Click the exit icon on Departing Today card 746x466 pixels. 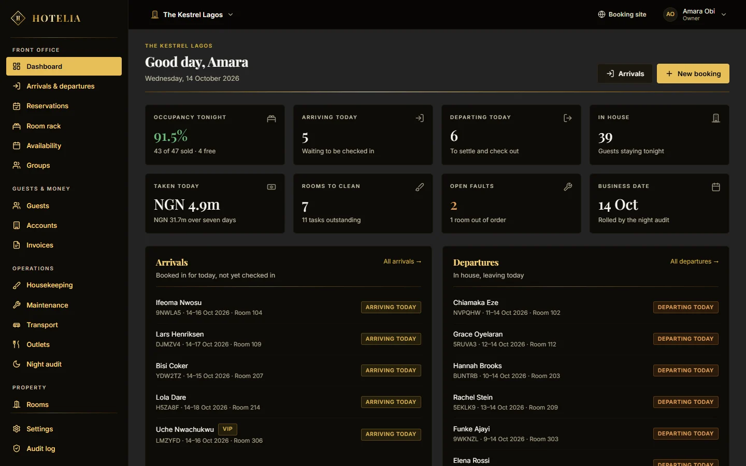[568, 119]
